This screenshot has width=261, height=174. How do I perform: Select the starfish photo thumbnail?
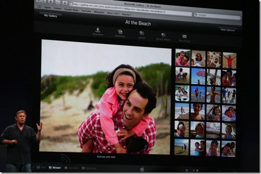[x=214, y=59]
